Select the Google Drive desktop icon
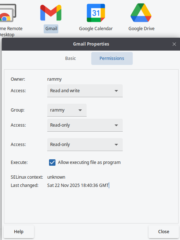Viewport: 180px width, 240px height. 141,13
